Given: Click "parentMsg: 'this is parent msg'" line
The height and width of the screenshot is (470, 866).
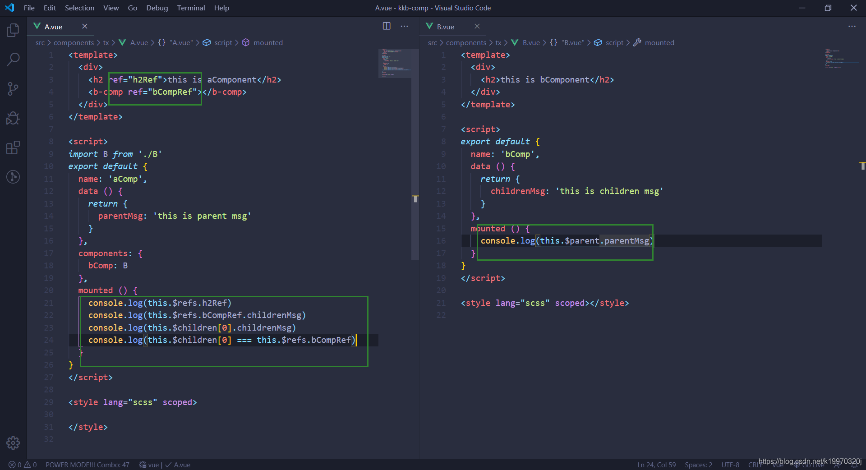Looking at the screenshot, I should point(174,216).
